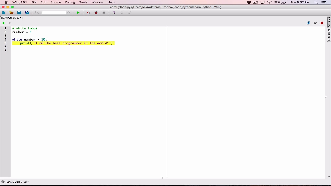Switch to the learnPython.py tab

click(x=11, y=18)
